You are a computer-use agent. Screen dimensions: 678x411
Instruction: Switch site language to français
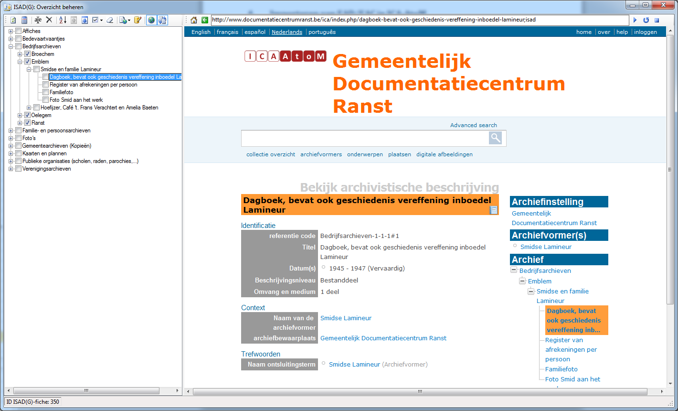(227, 32)
